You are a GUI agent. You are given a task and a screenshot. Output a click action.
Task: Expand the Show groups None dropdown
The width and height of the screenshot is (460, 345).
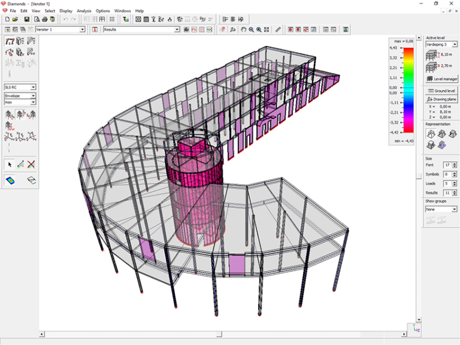point(454,210)
